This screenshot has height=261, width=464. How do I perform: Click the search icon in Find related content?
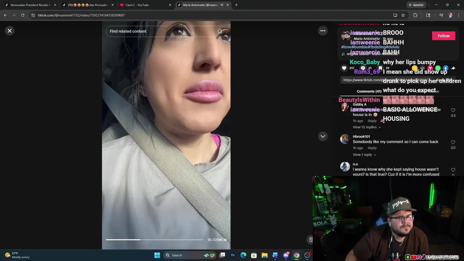click(220, 32)
